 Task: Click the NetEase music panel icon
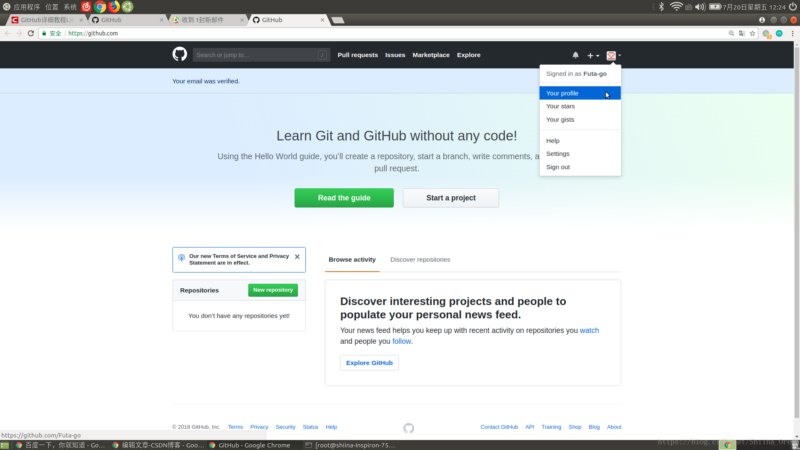point(86,7)
